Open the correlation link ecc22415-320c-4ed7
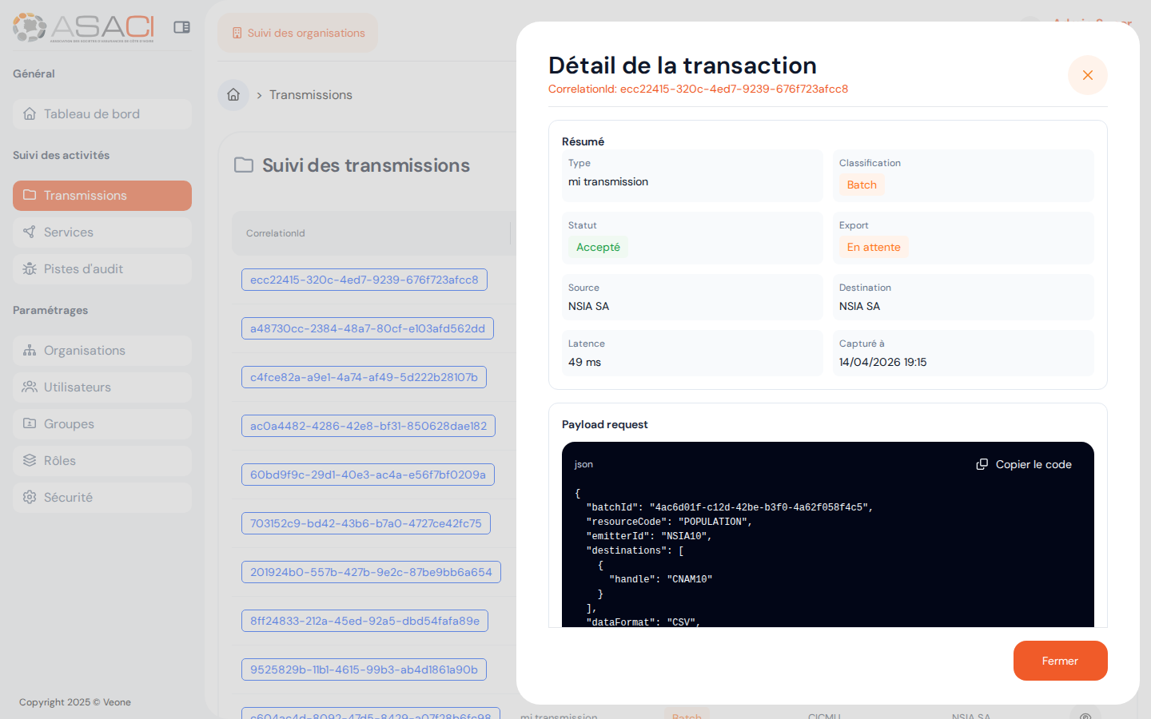 (364, 280)
